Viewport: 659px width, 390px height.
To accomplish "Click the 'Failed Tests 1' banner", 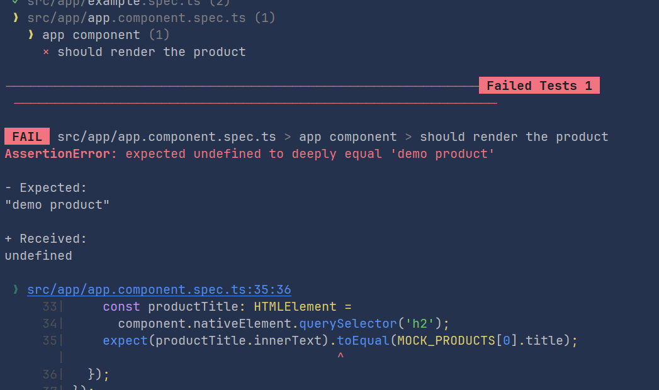I will [539, 86].
